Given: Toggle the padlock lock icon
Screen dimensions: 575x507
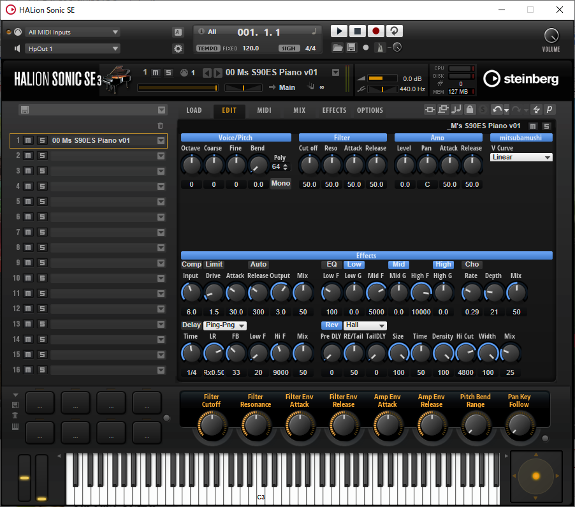Looking at the screenshot, I should click(470, 109).
